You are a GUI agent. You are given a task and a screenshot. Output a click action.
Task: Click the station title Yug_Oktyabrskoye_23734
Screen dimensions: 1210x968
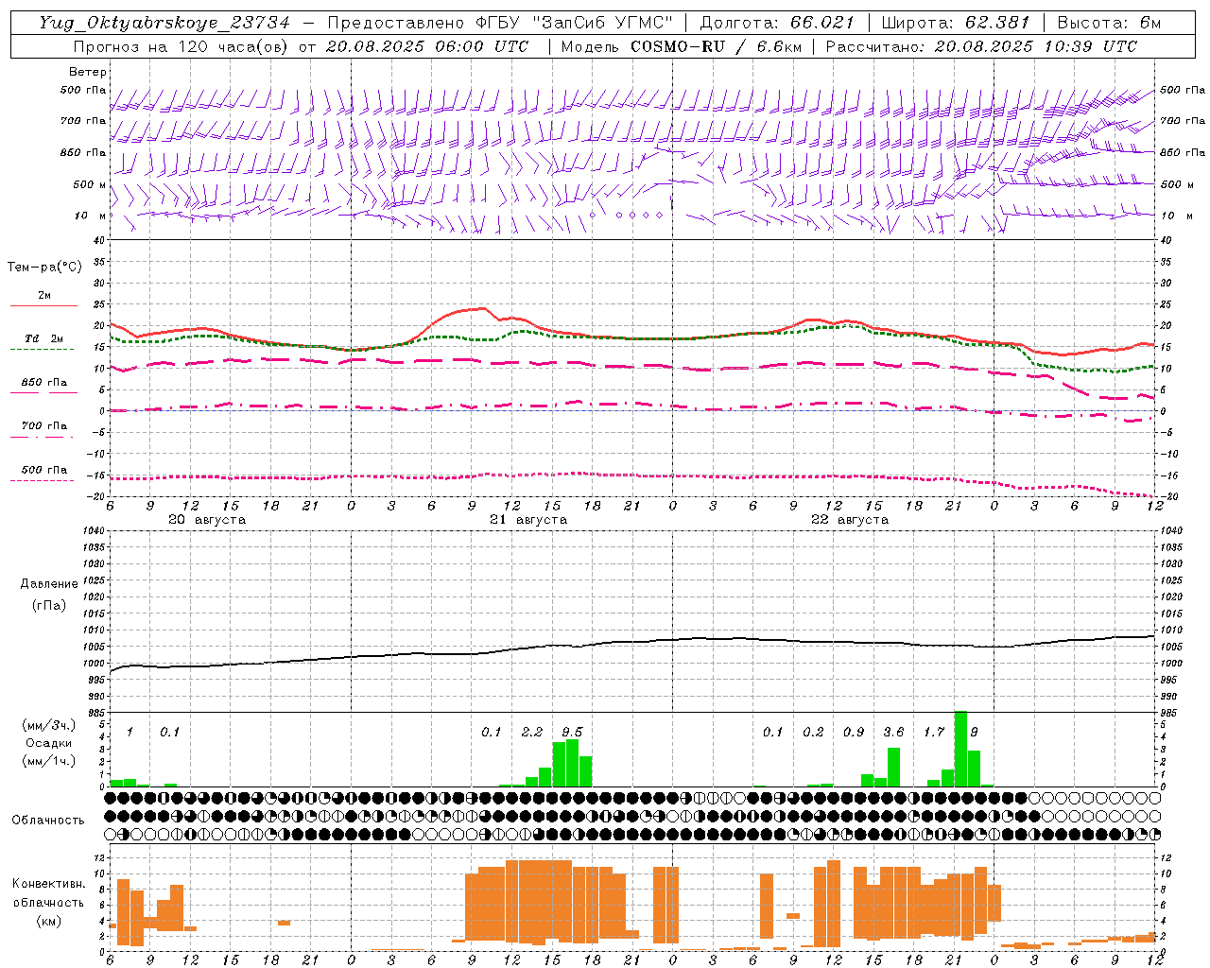click(x=164, y=23)
